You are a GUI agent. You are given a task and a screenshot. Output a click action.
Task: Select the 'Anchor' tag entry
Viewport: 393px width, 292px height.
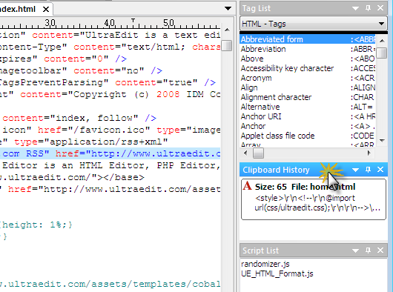[308, 126]
